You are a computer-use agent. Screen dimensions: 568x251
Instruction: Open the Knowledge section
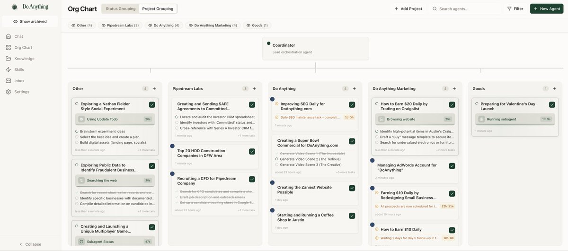[x=24, y=59]
